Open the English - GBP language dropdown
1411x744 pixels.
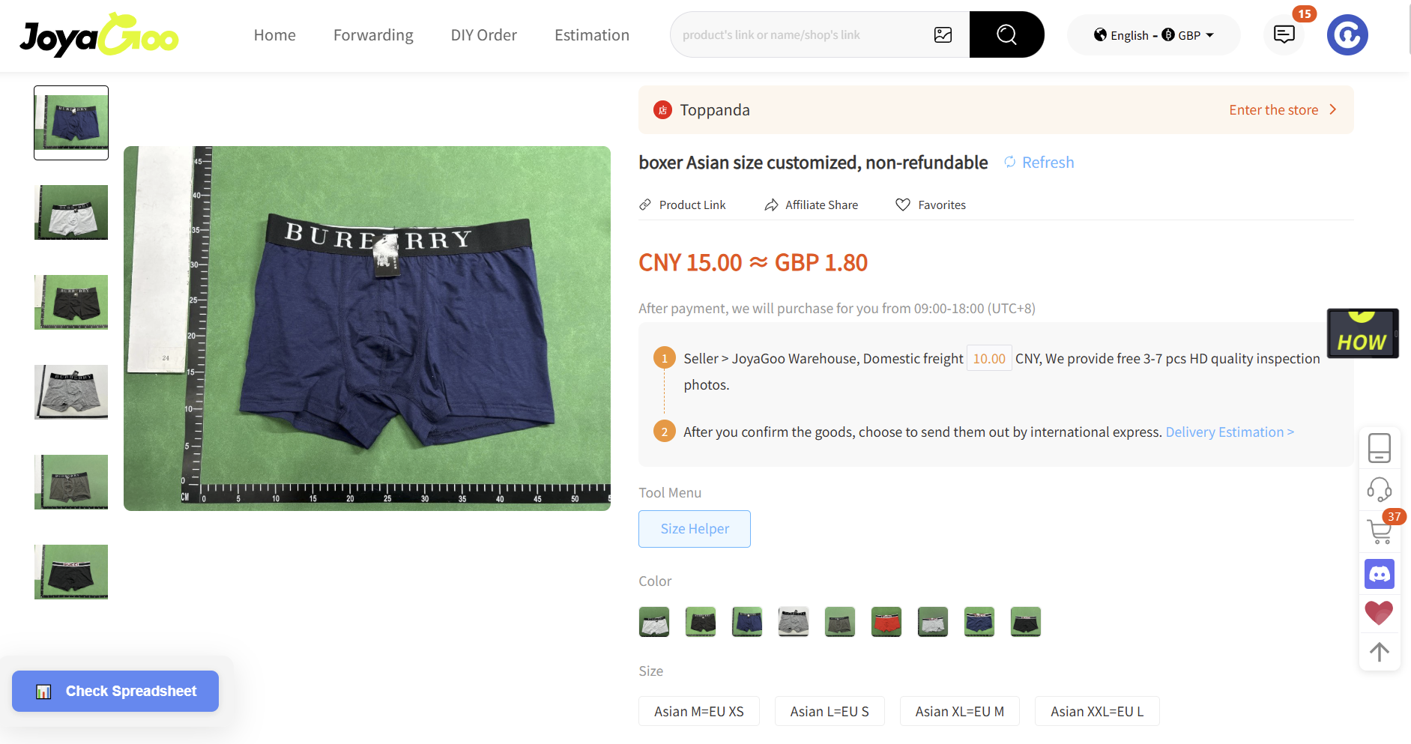pos(1154,35)
